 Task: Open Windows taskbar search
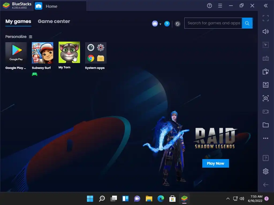coord(102,199)
